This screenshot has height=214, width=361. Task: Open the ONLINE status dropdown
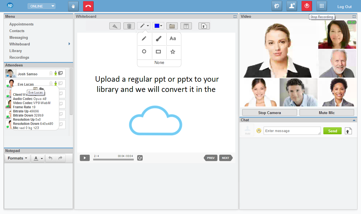[x=42, y=6]
